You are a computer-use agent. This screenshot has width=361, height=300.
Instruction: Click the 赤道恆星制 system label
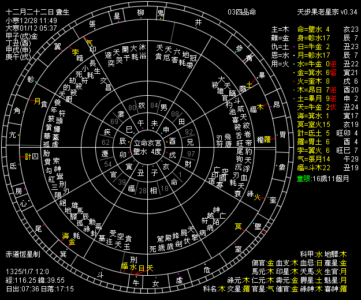pos(23,254)
